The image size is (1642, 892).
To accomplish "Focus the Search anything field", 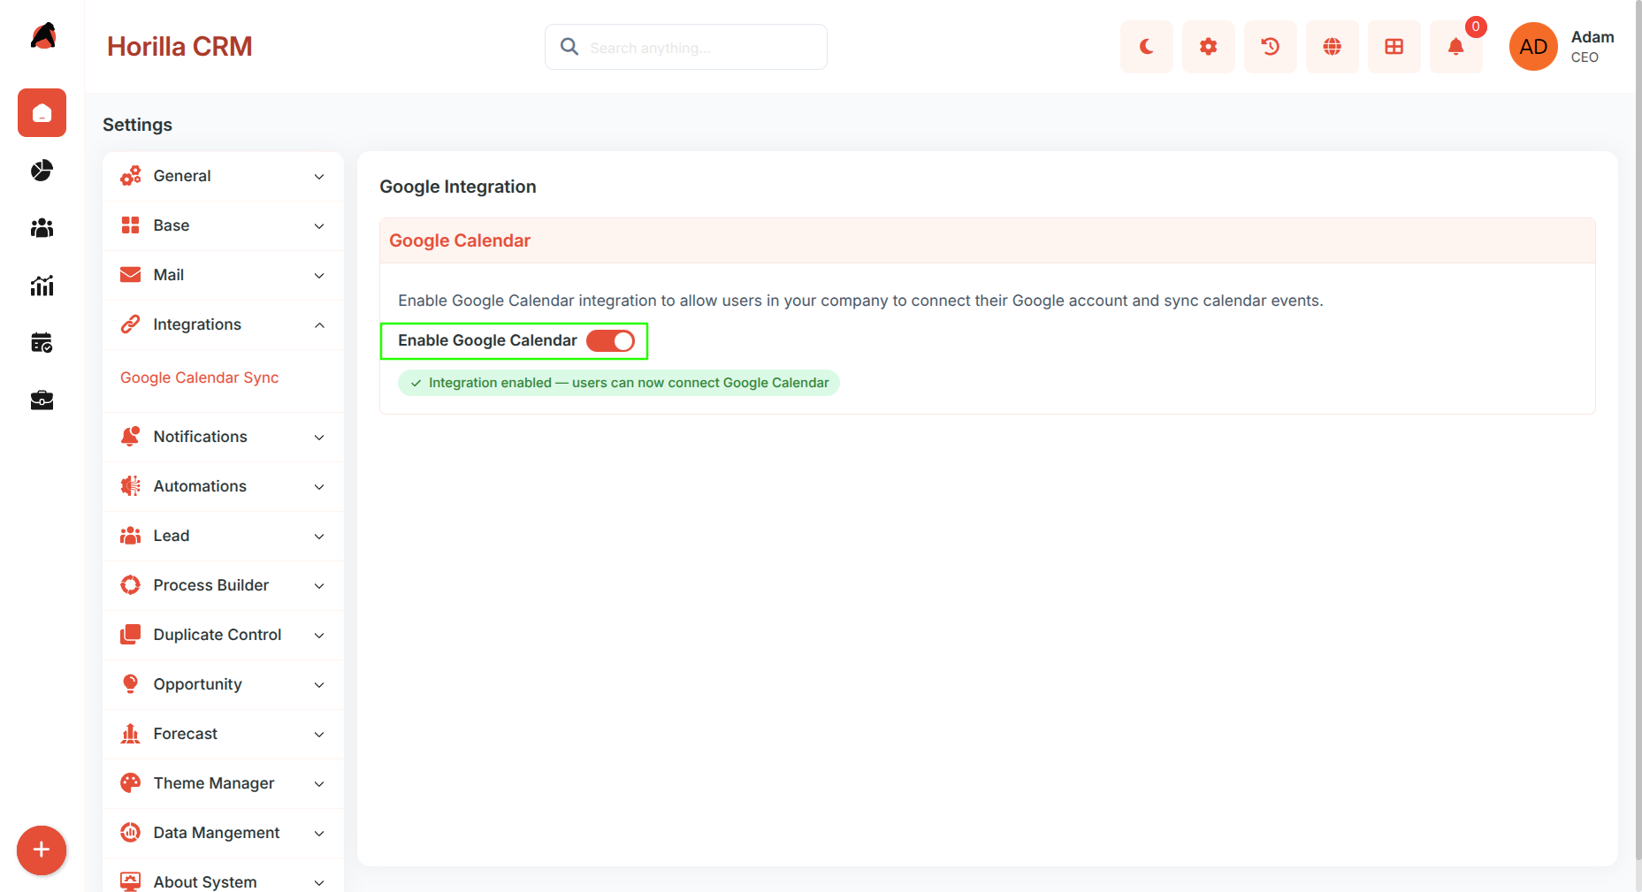I will [x=686, y=47].
